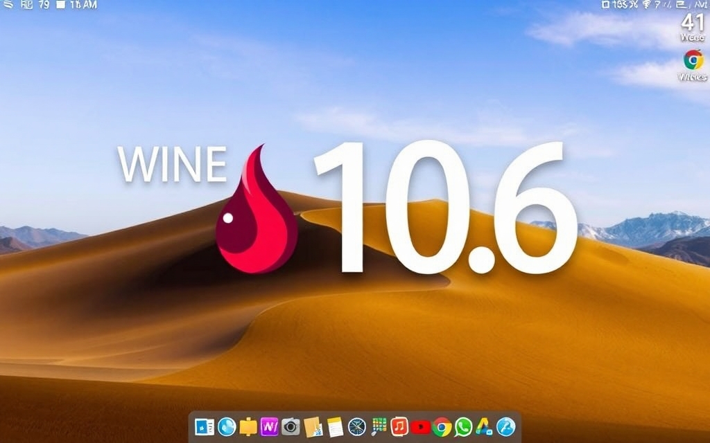Open the yellow Notes app in the dock
Image resolution: width=710 pixels, height=443 pixels.
(x=335, y=427)
